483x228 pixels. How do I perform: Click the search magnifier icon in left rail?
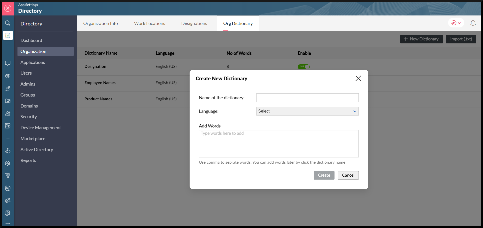click(8, 23)
